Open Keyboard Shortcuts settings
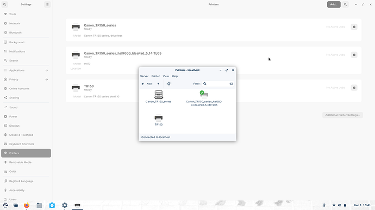Screen dimensions: 375x210 tap(26, 144)
